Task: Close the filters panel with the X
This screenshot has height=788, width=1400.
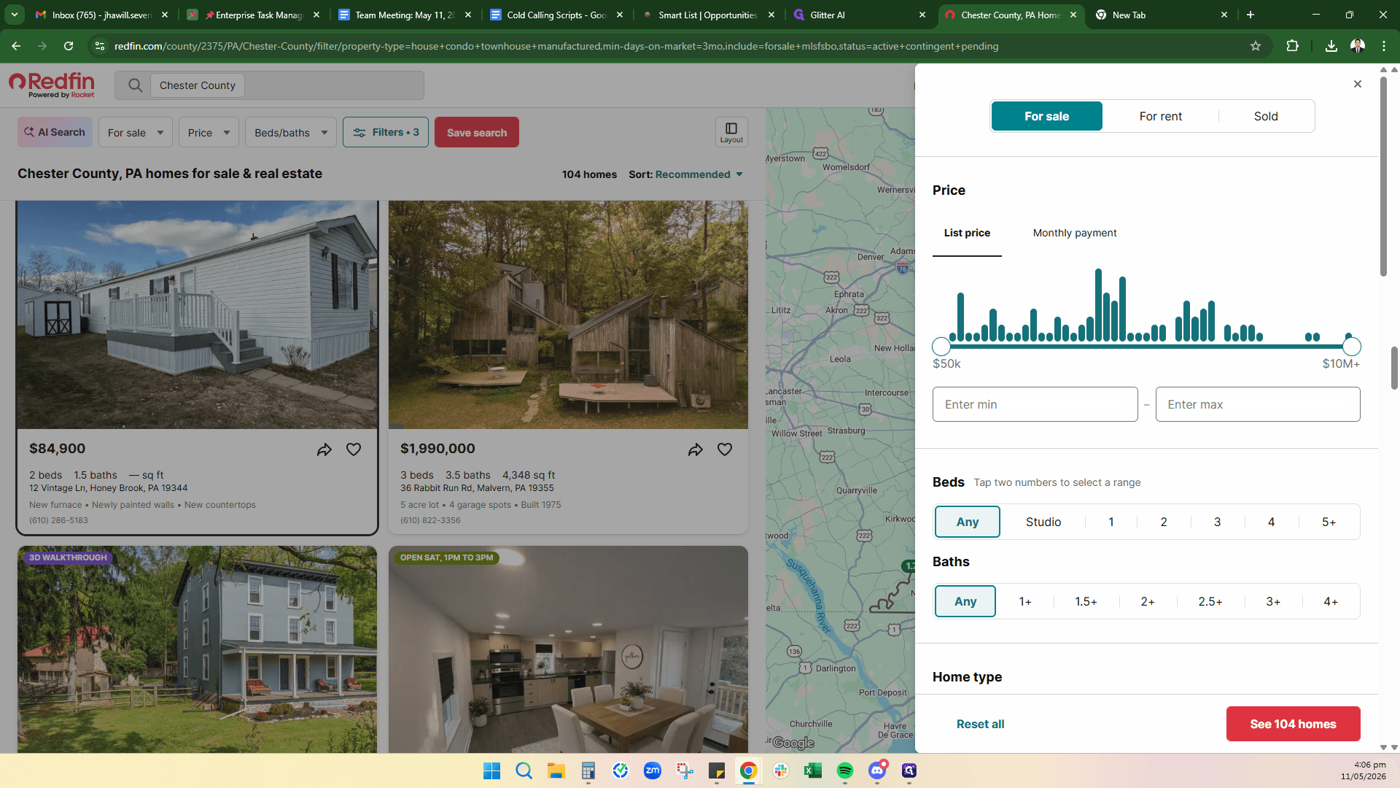Action: pos(1358,84)
